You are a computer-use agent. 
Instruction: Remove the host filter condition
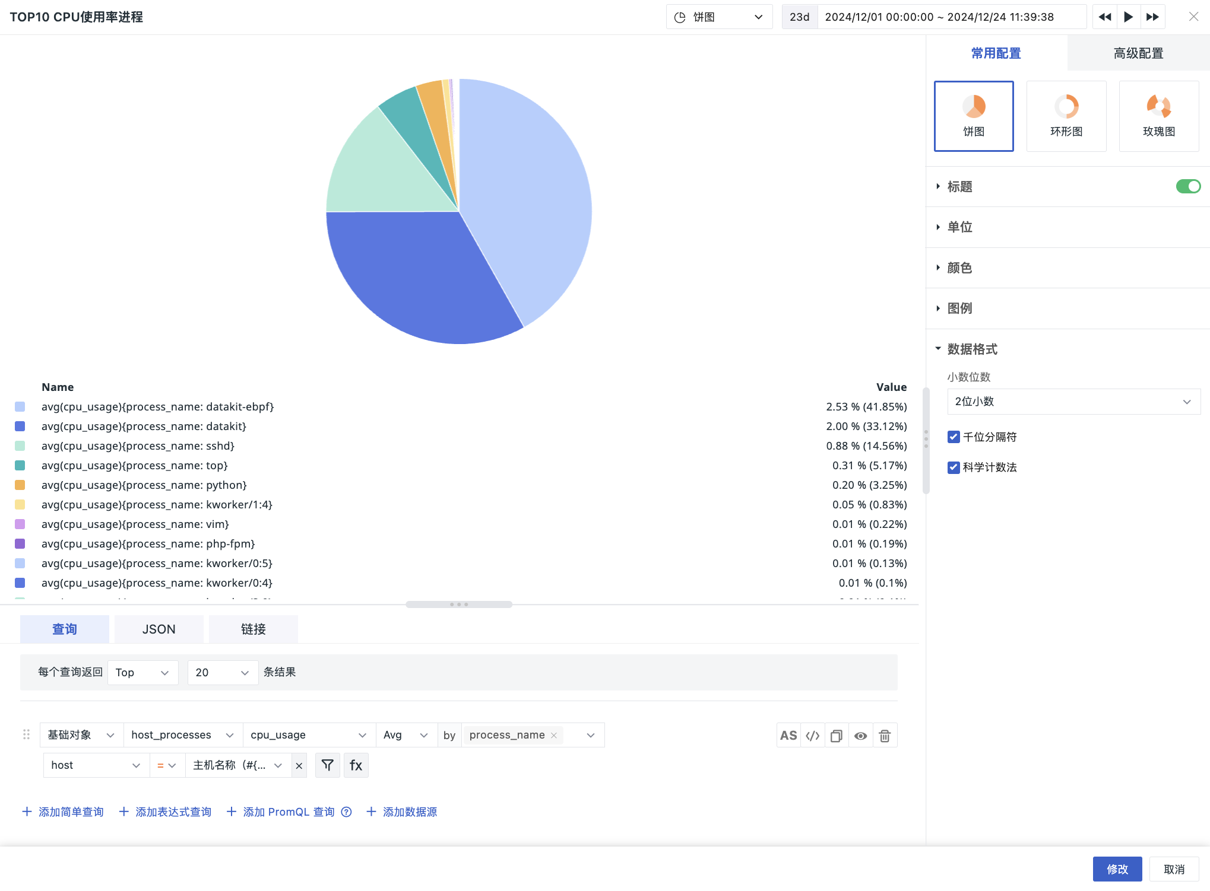coord(299,766)
